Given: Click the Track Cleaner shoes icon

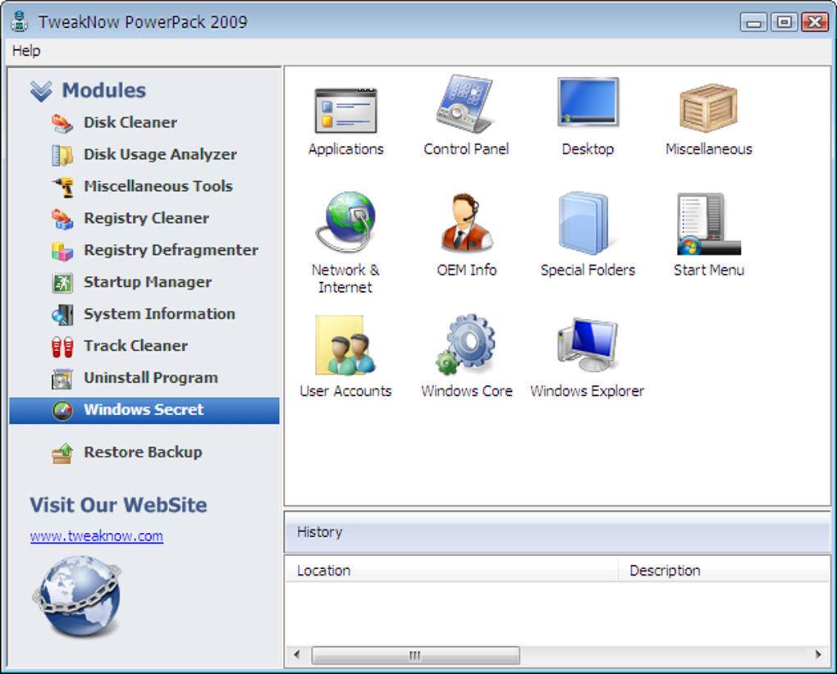Looking at the screenshot, I should [x=62, y=347].
